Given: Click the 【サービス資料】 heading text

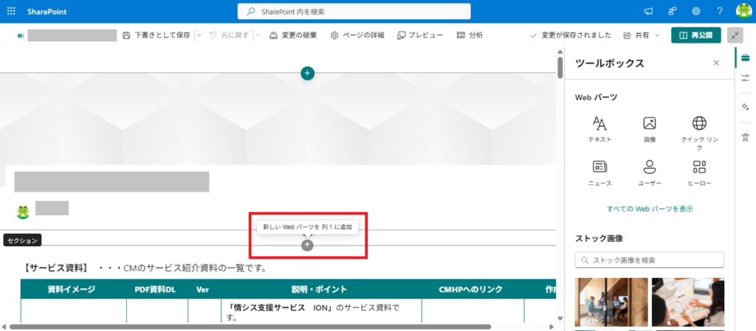Looking at the screenshot, I should click(56, 268).
